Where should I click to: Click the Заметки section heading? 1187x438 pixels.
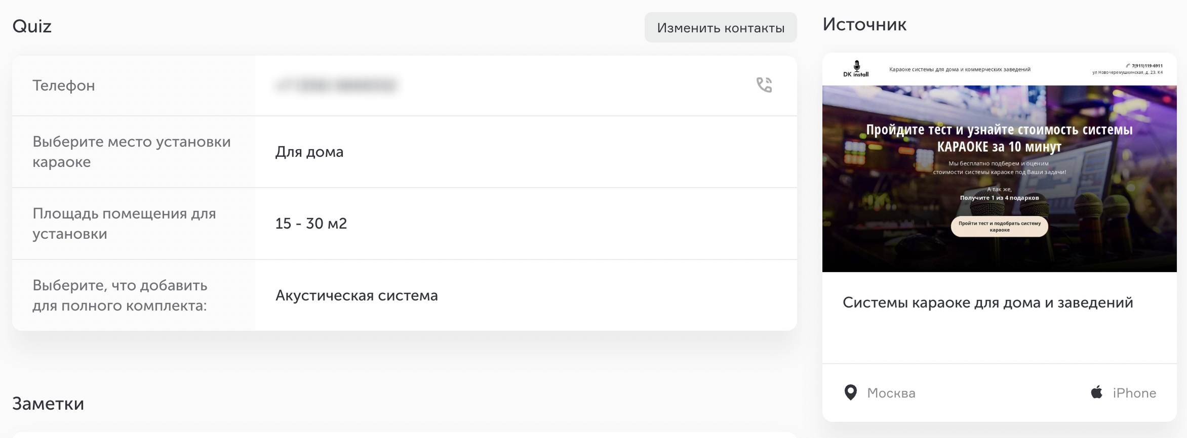(48, 404)
